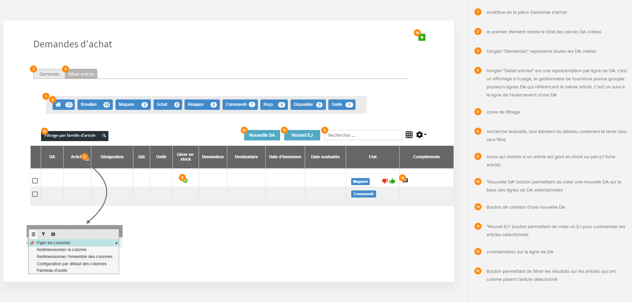Click the table grid view icon beside search

click(x=409, y=135)
